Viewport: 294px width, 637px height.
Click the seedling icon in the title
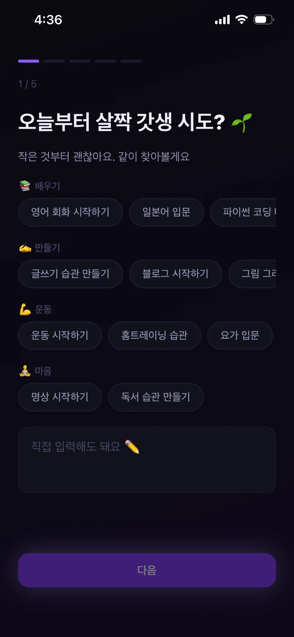click(x=242, y=123)
